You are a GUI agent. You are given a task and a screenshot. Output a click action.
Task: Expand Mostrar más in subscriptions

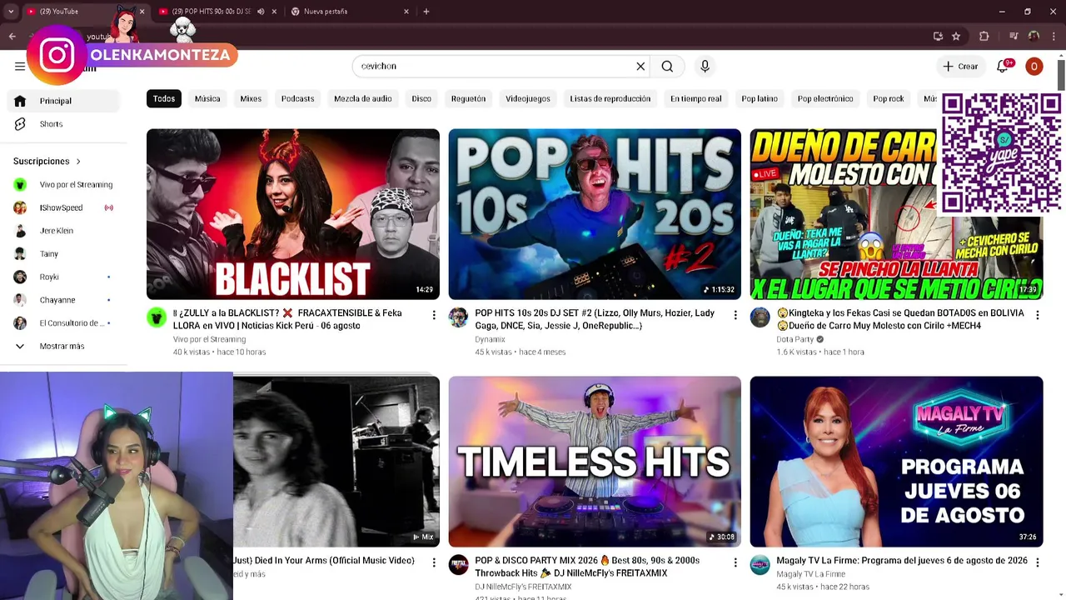63,346
